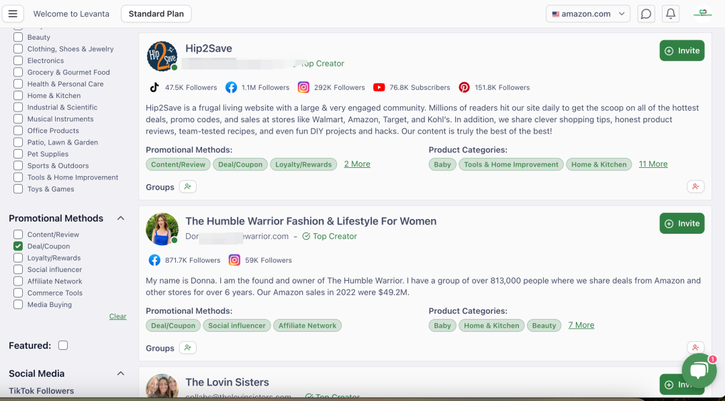Collapse the Promotional Methods section
The height and width of the screenshot is (401, 725).
point(121,218)
